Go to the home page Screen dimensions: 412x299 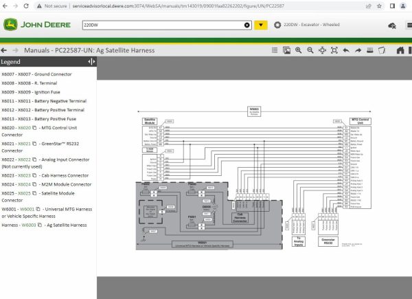click(400, 50)
